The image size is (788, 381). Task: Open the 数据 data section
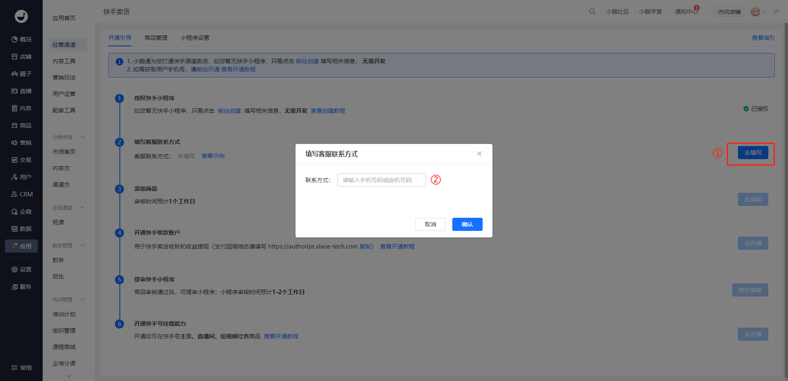(x=21, y=229)
